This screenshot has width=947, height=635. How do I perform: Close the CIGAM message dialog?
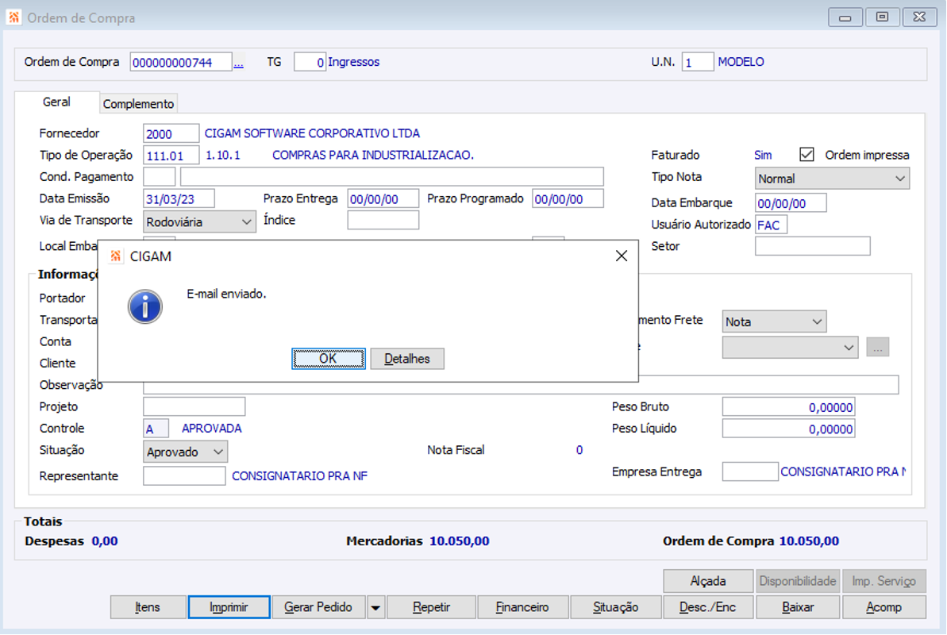622,256
